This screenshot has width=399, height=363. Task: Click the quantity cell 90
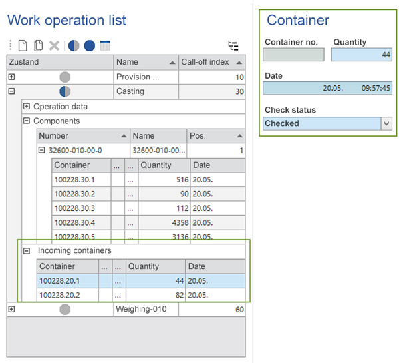(164, 194)
